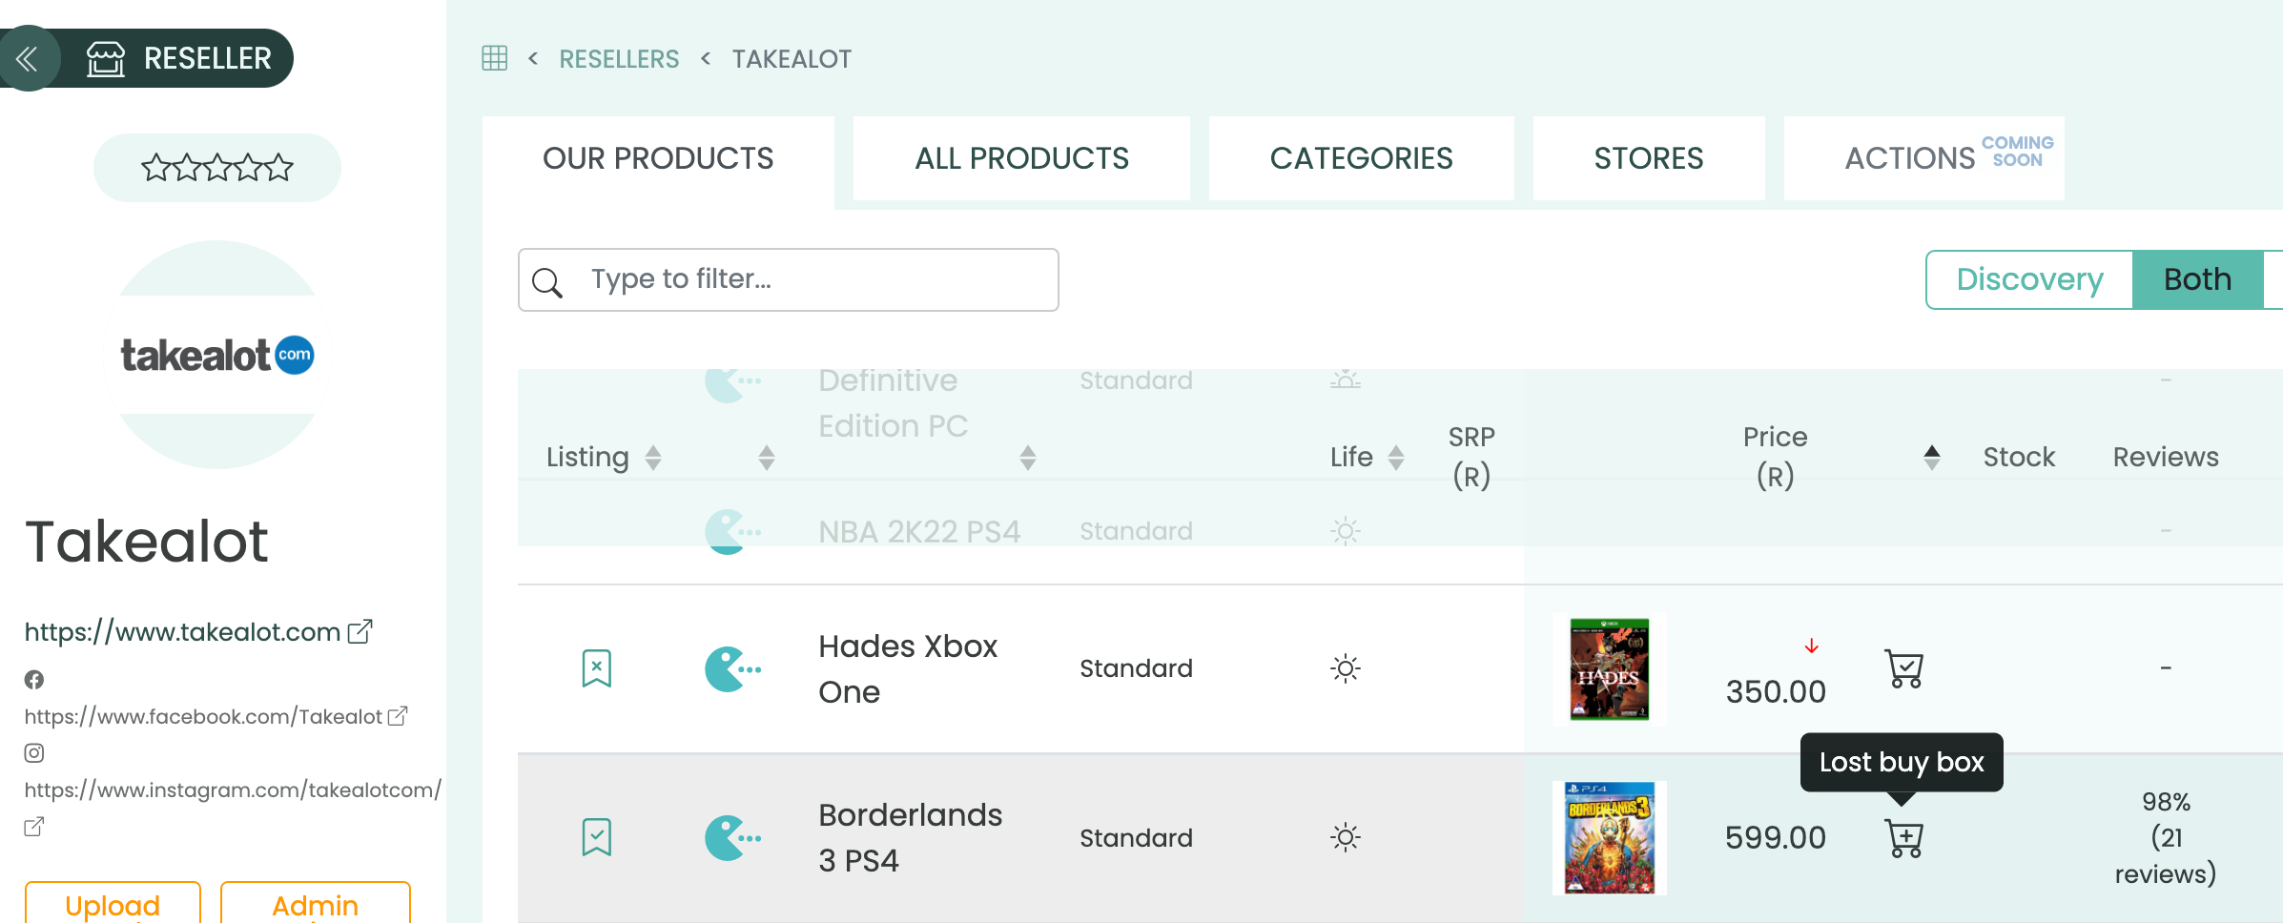Click cart icon beside 599.00 price
This screenshot has width=2283, height=923.
click(1903, 838)
